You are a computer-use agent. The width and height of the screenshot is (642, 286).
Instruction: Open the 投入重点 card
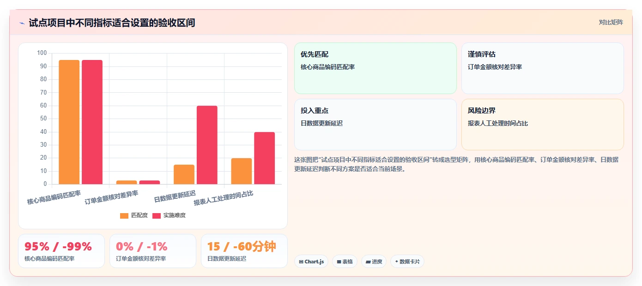(375, 125)
